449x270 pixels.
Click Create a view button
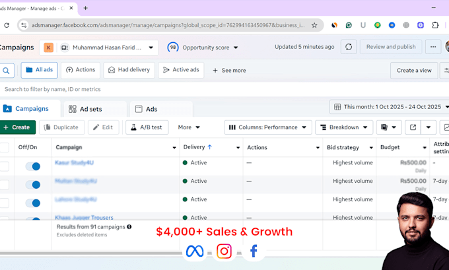coord(414,71)
